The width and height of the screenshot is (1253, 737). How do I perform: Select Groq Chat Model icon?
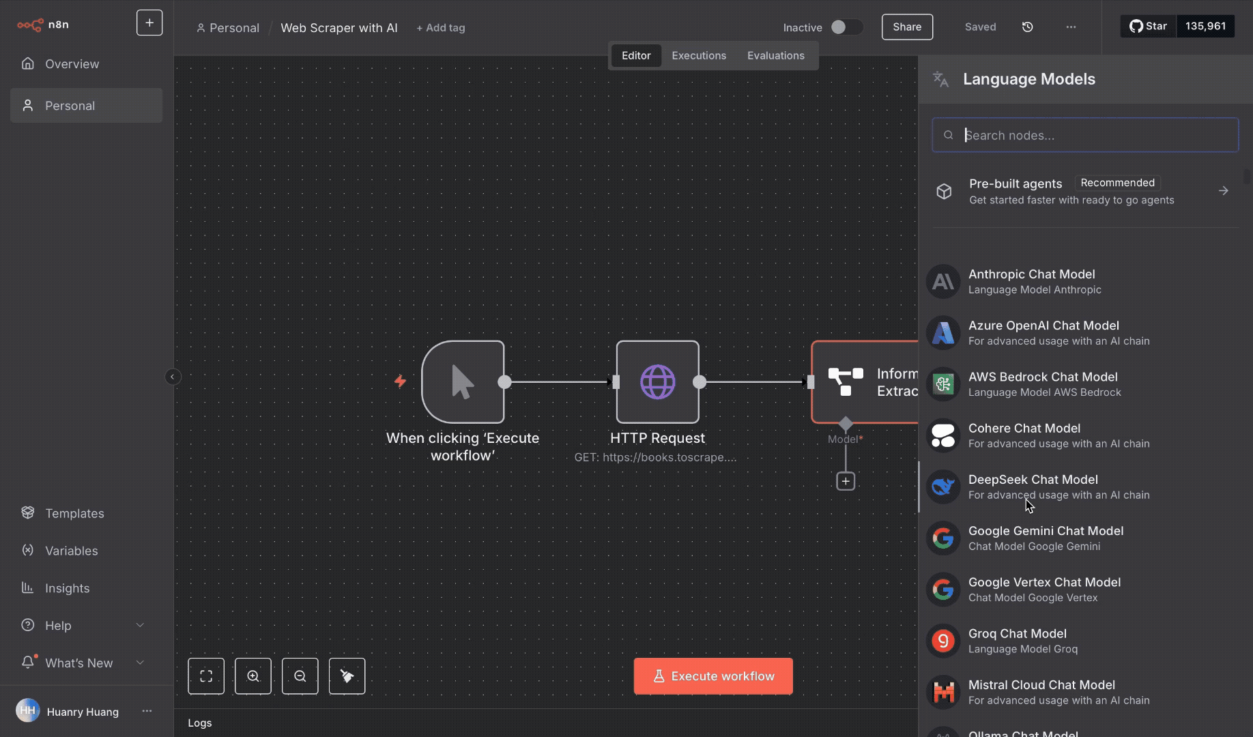(x=943, y=641)
